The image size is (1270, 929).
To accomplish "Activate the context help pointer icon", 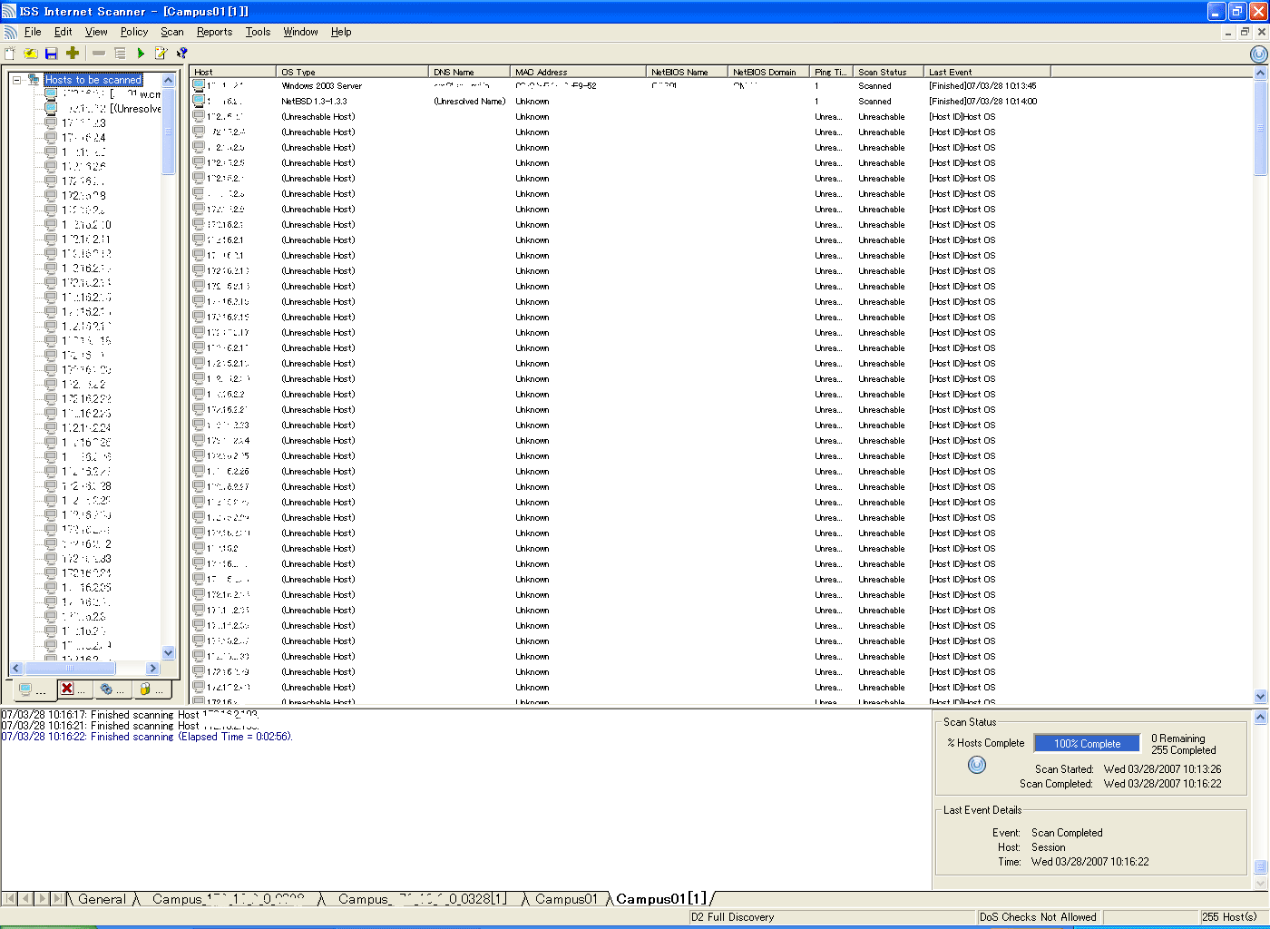I will pos(182,54).
